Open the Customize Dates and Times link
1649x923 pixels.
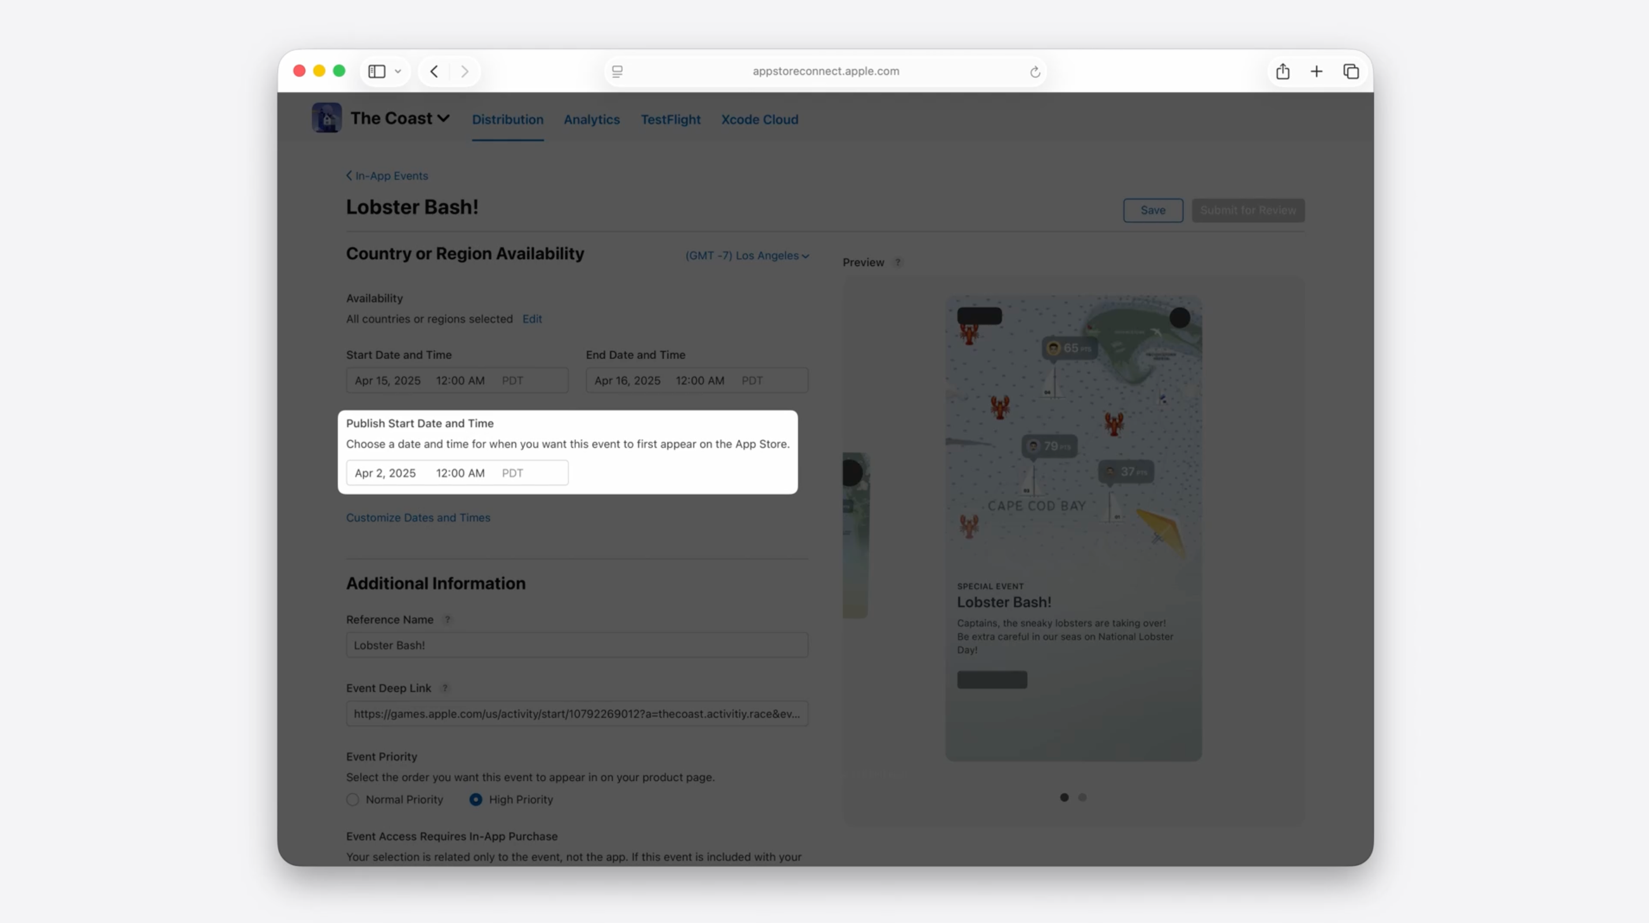coord(418,517)
